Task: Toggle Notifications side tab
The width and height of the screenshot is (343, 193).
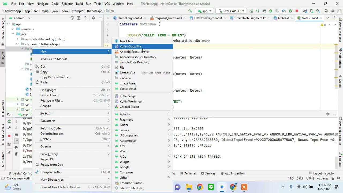Action: (x=340, y=58)
